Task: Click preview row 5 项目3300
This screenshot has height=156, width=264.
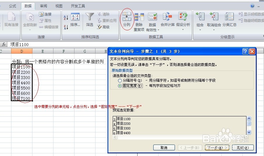Action: pyautogui.click(x=124, y=128)
